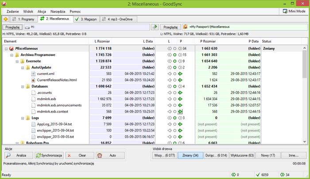Collapse the Logs folder node
The image size is (310, 179).
coord(22,118)
